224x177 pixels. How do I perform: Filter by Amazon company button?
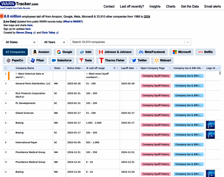[x=41, y=52]
